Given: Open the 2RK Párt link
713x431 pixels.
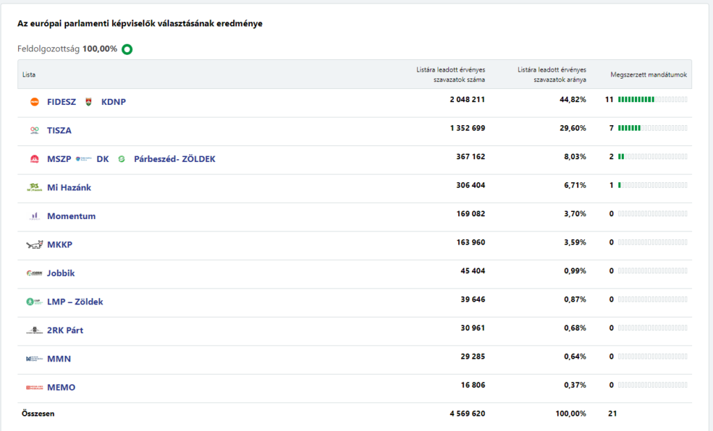Looking at the screenshot, I should point(65,330).
